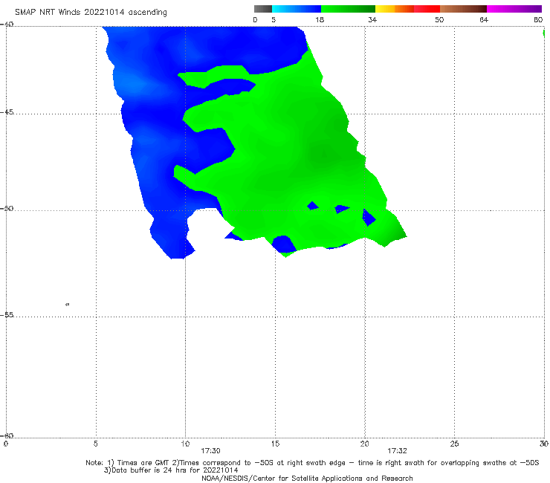The width and height of the screenshot is (550, 483).
Task: Click the title 'SMAP NRT Winds 20221014 ascending'
Action: click(x=91, y=12)
